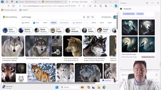
Task: Open File Explorer from taskbar
Action: pos(99,87)
